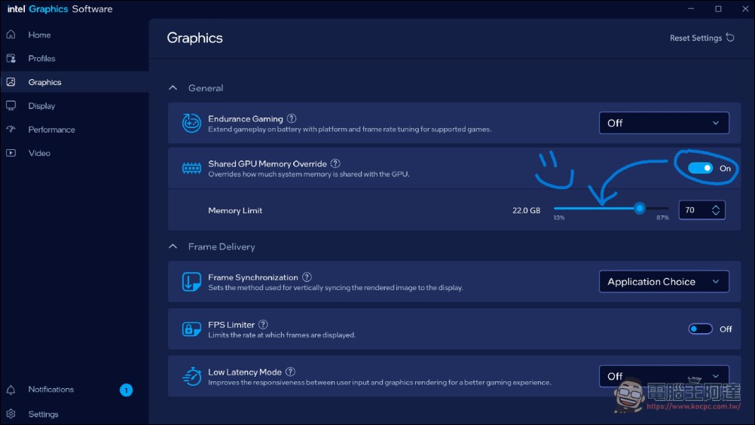Click the 'Low Latency Mode' setting title

(x=245, y=372)
